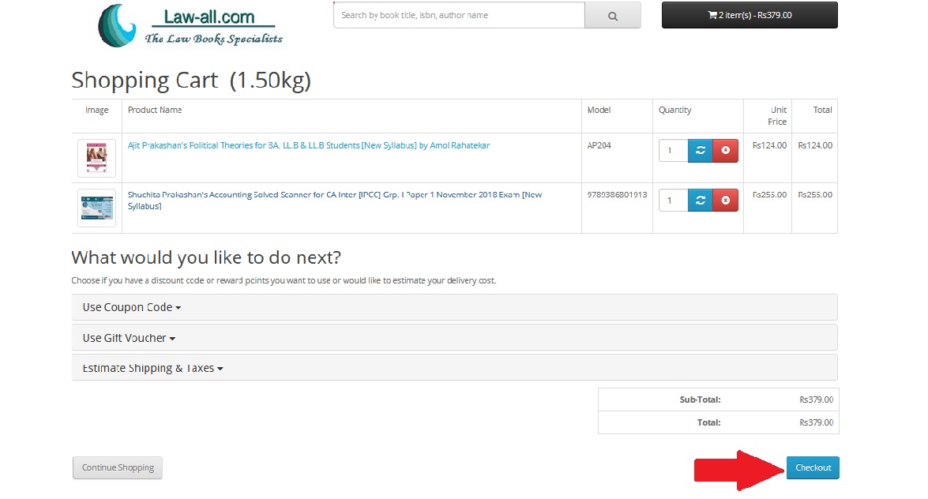Remove Political Theories book from cart
This screenshot has width=928, height=499.
click(x=726, y=150)
